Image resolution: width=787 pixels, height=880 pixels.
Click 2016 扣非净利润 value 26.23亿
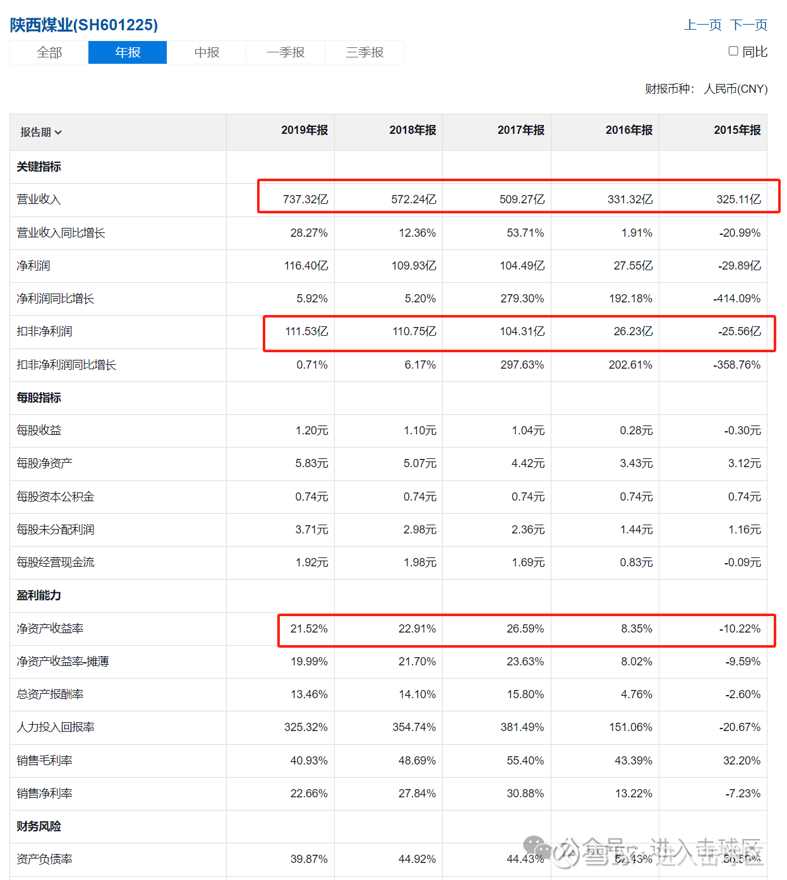634,331
